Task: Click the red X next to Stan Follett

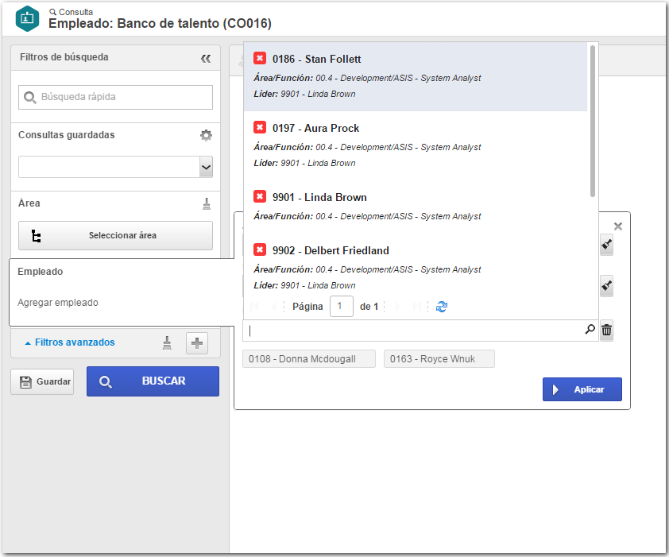Action: click(259, 58)
